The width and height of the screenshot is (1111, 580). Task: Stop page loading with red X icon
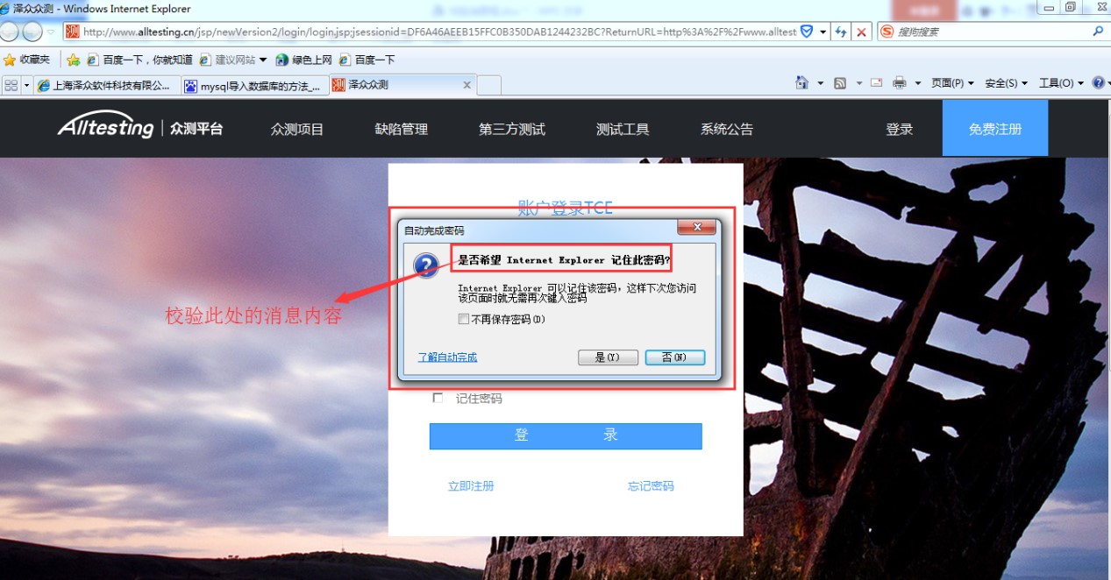[x=862, y=32]
